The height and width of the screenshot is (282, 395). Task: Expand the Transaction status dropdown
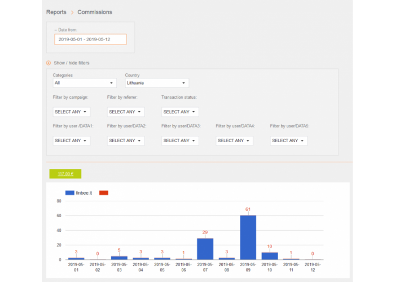tap(180, 112)
